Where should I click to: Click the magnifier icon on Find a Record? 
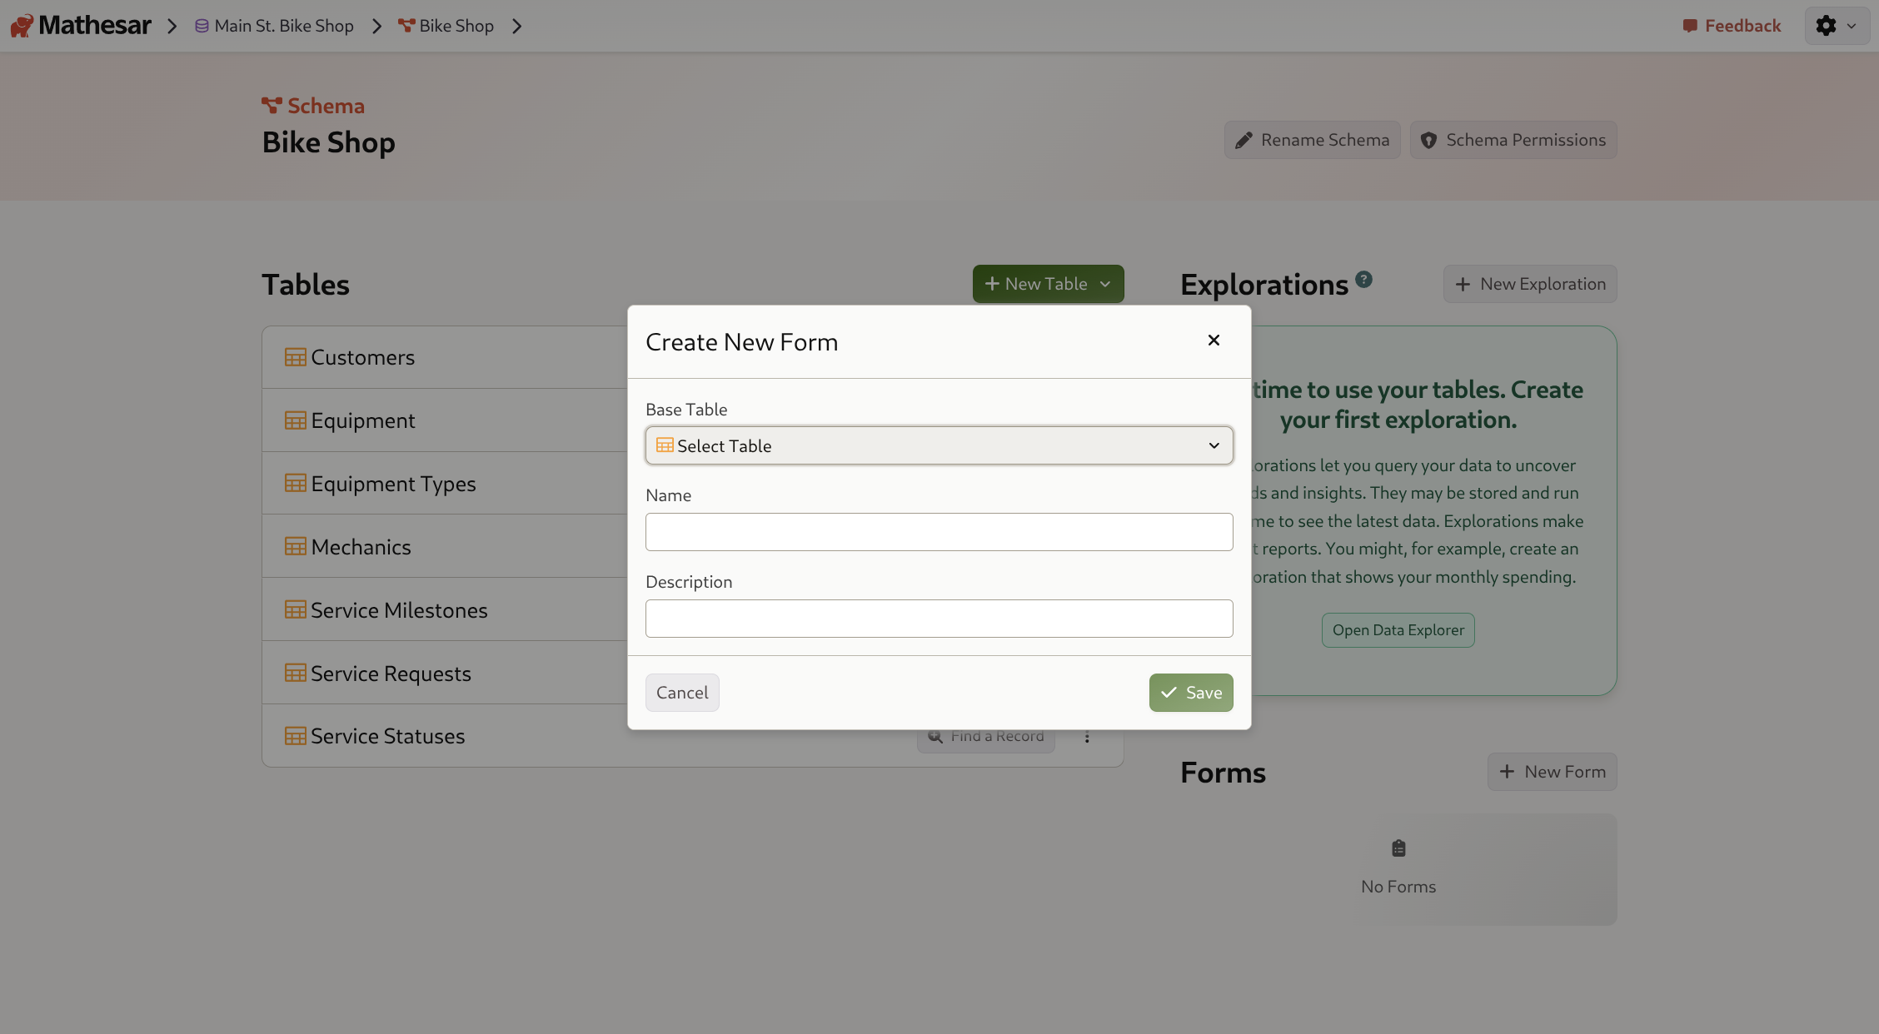tap(935, 736)
